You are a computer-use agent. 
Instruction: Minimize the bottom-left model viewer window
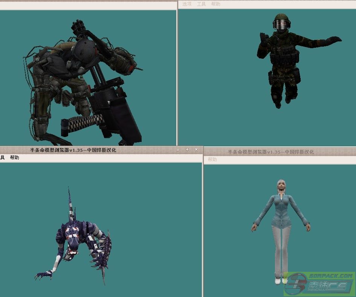(178, 150)
